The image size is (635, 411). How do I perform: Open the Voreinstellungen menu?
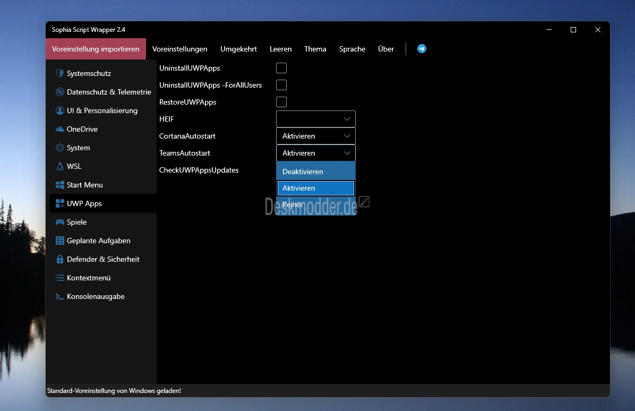point(180,49)
